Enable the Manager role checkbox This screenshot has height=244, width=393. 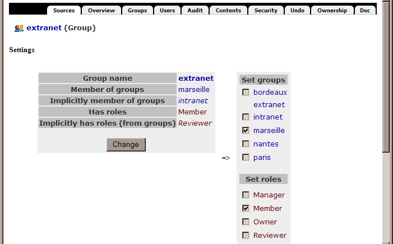pyautogui.click(x=246, y=195)
